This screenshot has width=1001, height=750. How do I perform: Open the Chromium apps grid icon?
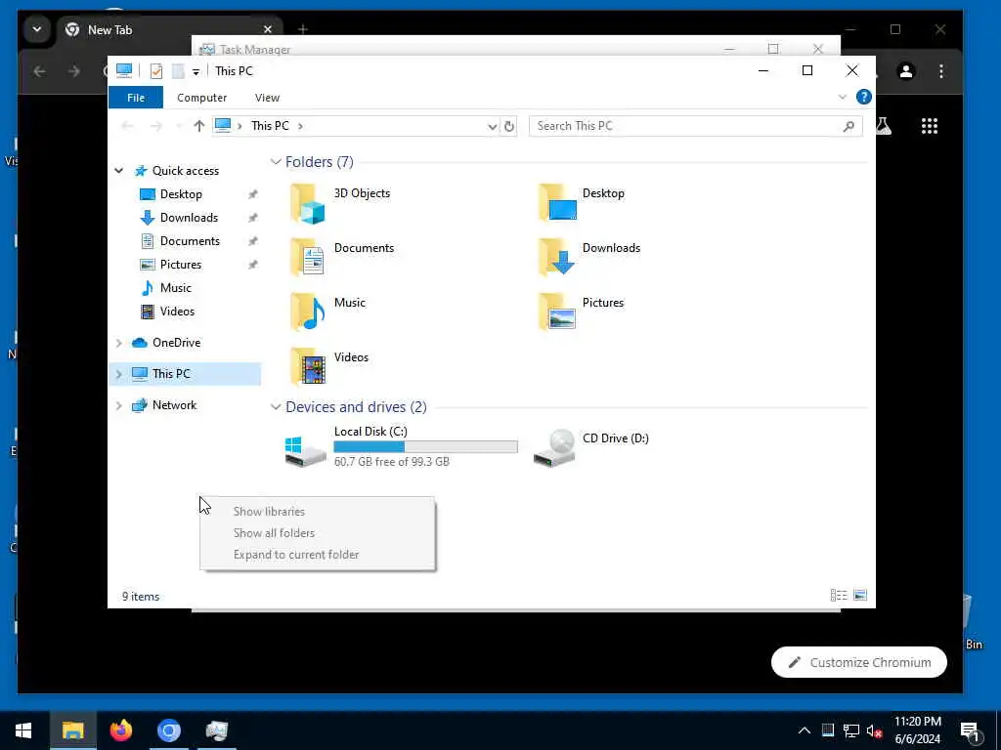click(930, 126)
